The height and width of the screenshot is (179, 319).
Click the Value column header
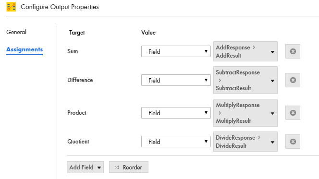click(148, 33)
